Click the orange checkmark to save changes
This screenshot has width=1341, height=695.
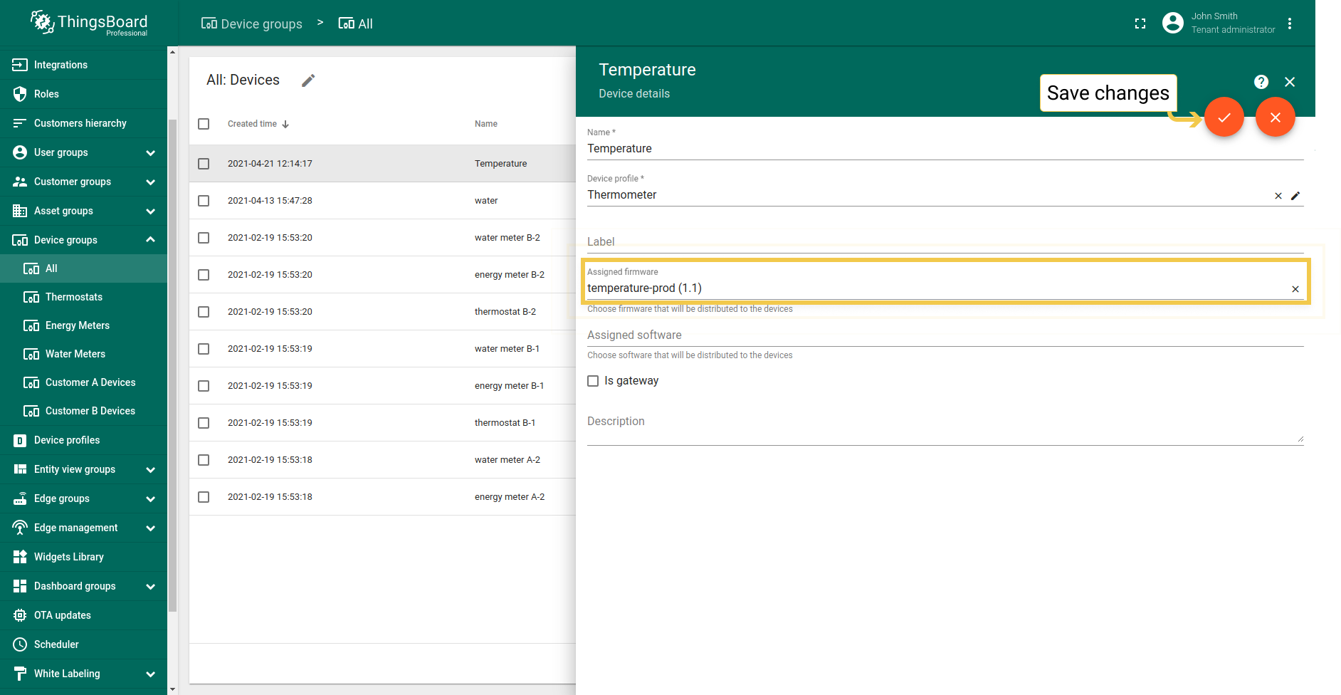(1224, 117)
